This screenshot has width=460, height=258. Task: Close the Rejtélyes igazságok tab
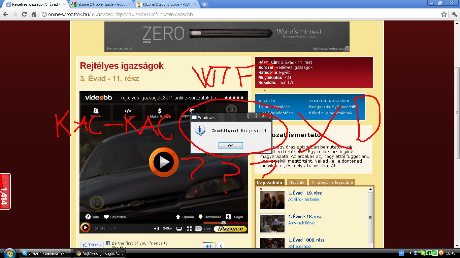click(64, 4)
